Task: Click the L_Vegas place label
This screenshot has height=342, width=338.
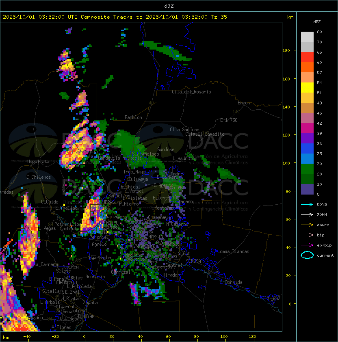Action: tap(47, 228)
